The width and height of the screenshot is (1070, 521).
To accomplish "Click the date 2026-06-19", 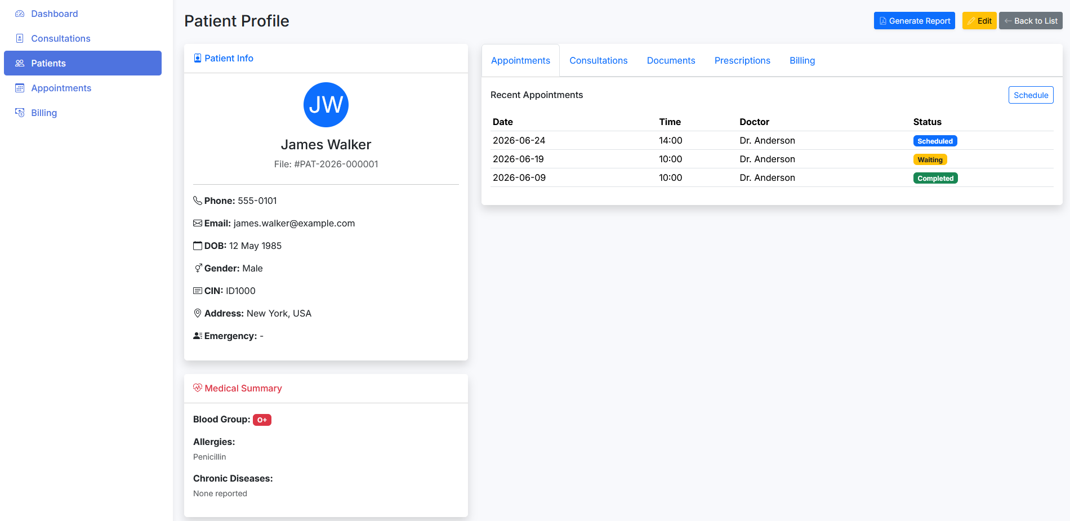I will pyautogui.click(x=518, y=159).
